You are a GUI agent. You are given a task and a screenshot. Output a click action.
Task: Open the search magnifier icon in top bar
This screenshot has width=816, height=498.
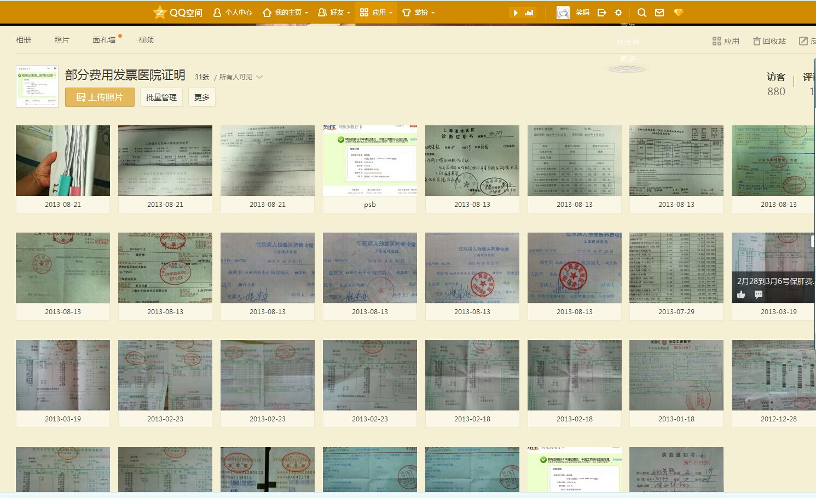tap(642, 13)
